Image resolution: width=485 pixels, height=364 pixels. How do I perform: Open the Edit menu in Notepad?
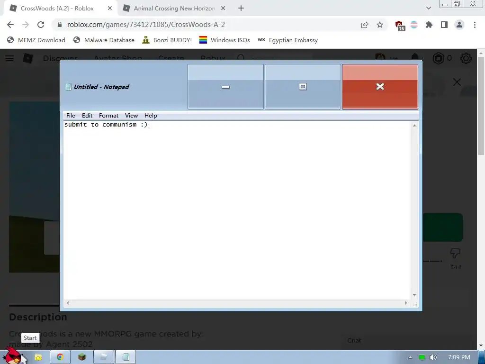(87, 116)
